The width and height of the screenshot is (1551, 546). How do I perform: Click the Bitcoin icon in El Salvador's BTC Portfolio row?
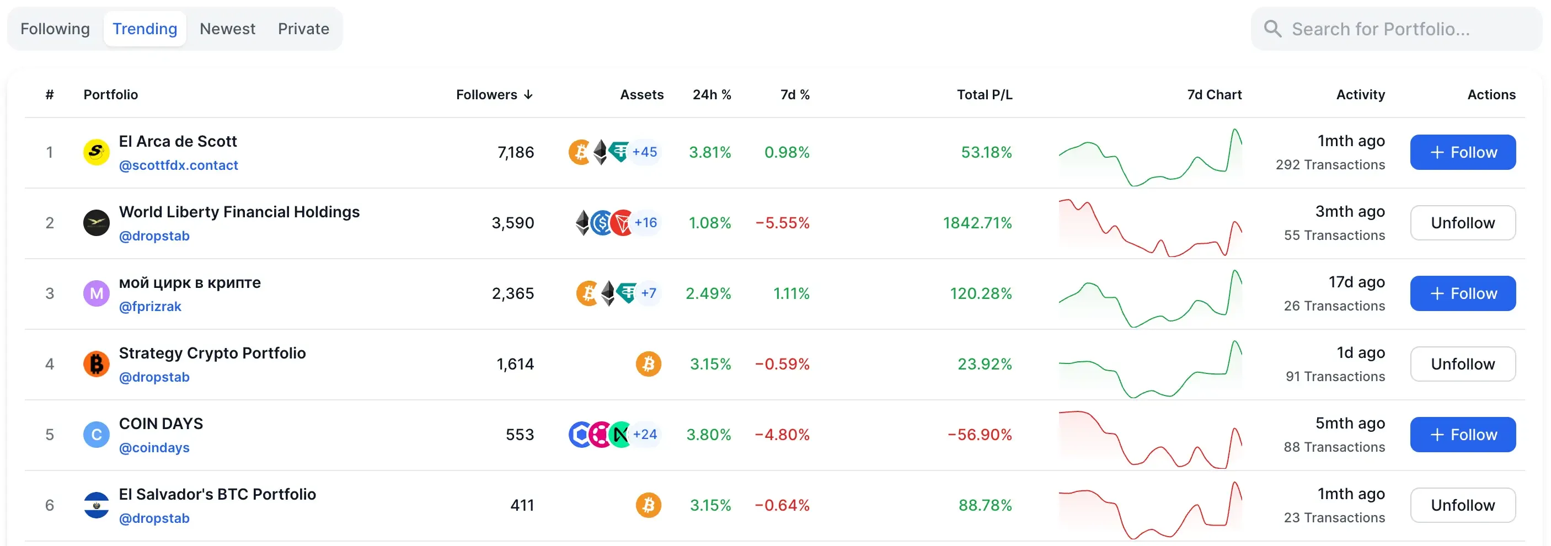coord(649,505)
